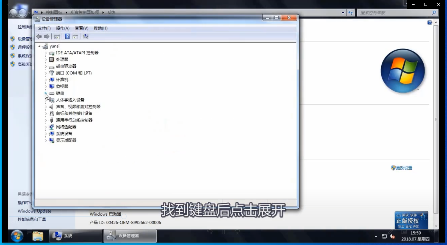The height and width of the screenshot is (245, 447).
Task: Click the 更改设置 link in System window
Action: 404,168
